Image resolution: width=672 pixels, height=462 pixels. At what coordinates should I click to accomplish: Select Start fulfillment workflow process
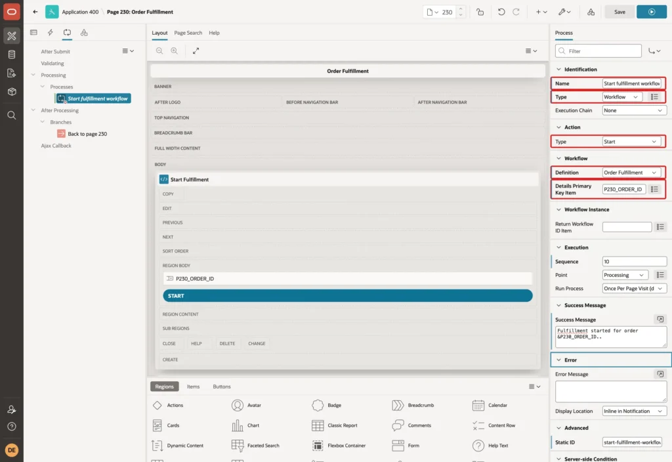click(x=93, y=98)
